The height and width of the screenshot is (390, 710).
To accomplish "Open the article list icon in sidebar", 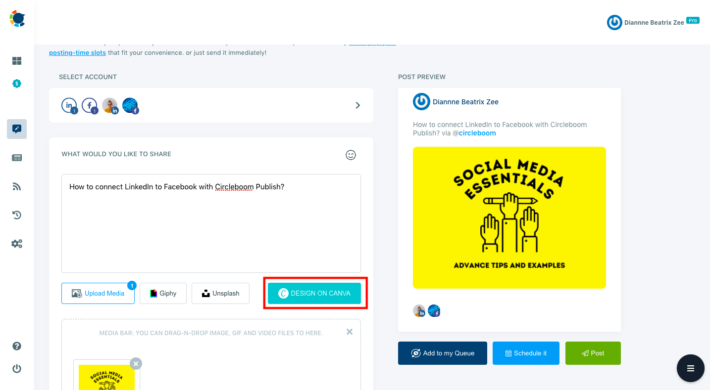I will pyautogui.click(x=17, y=158).
